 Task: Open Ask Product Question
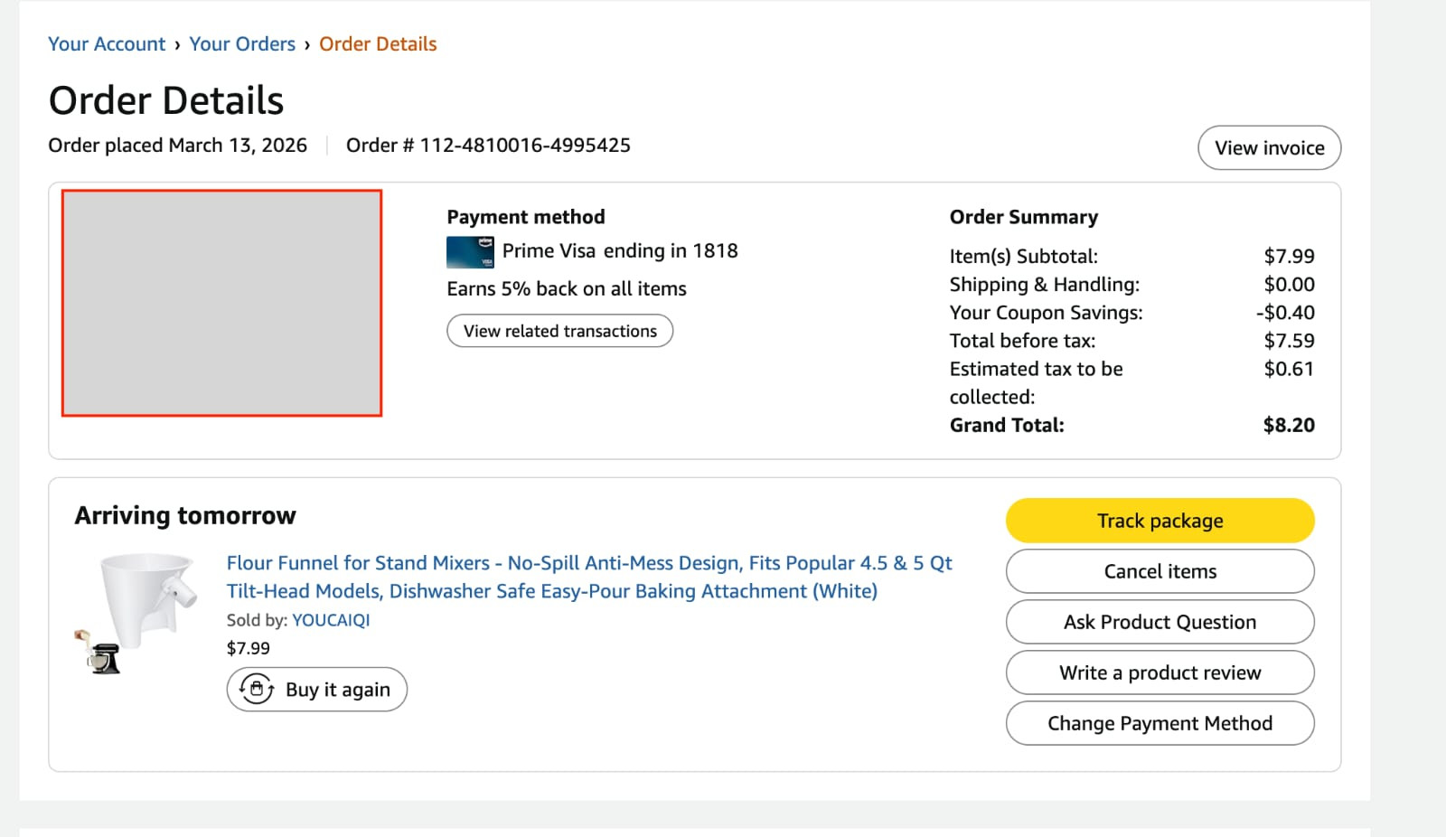[1160, 622]
